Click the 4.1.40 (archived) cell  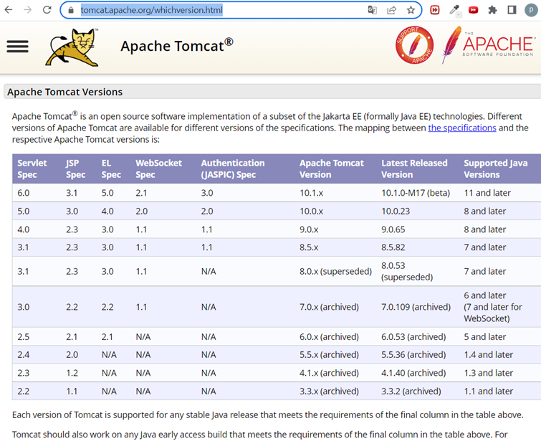413,373
